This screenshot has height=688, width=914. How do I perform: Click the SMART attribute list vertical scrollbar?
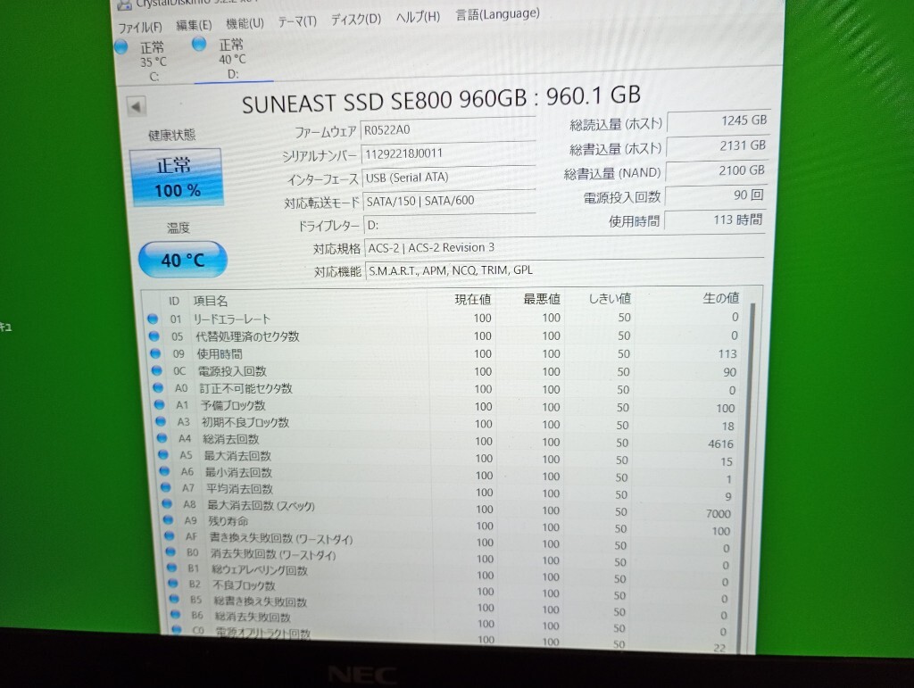747,477
